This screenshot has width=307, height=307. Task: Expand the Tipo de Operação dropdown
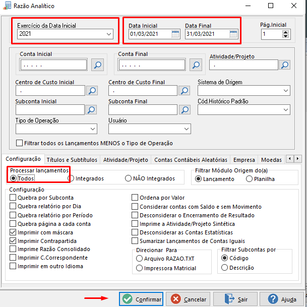(93, 129)
